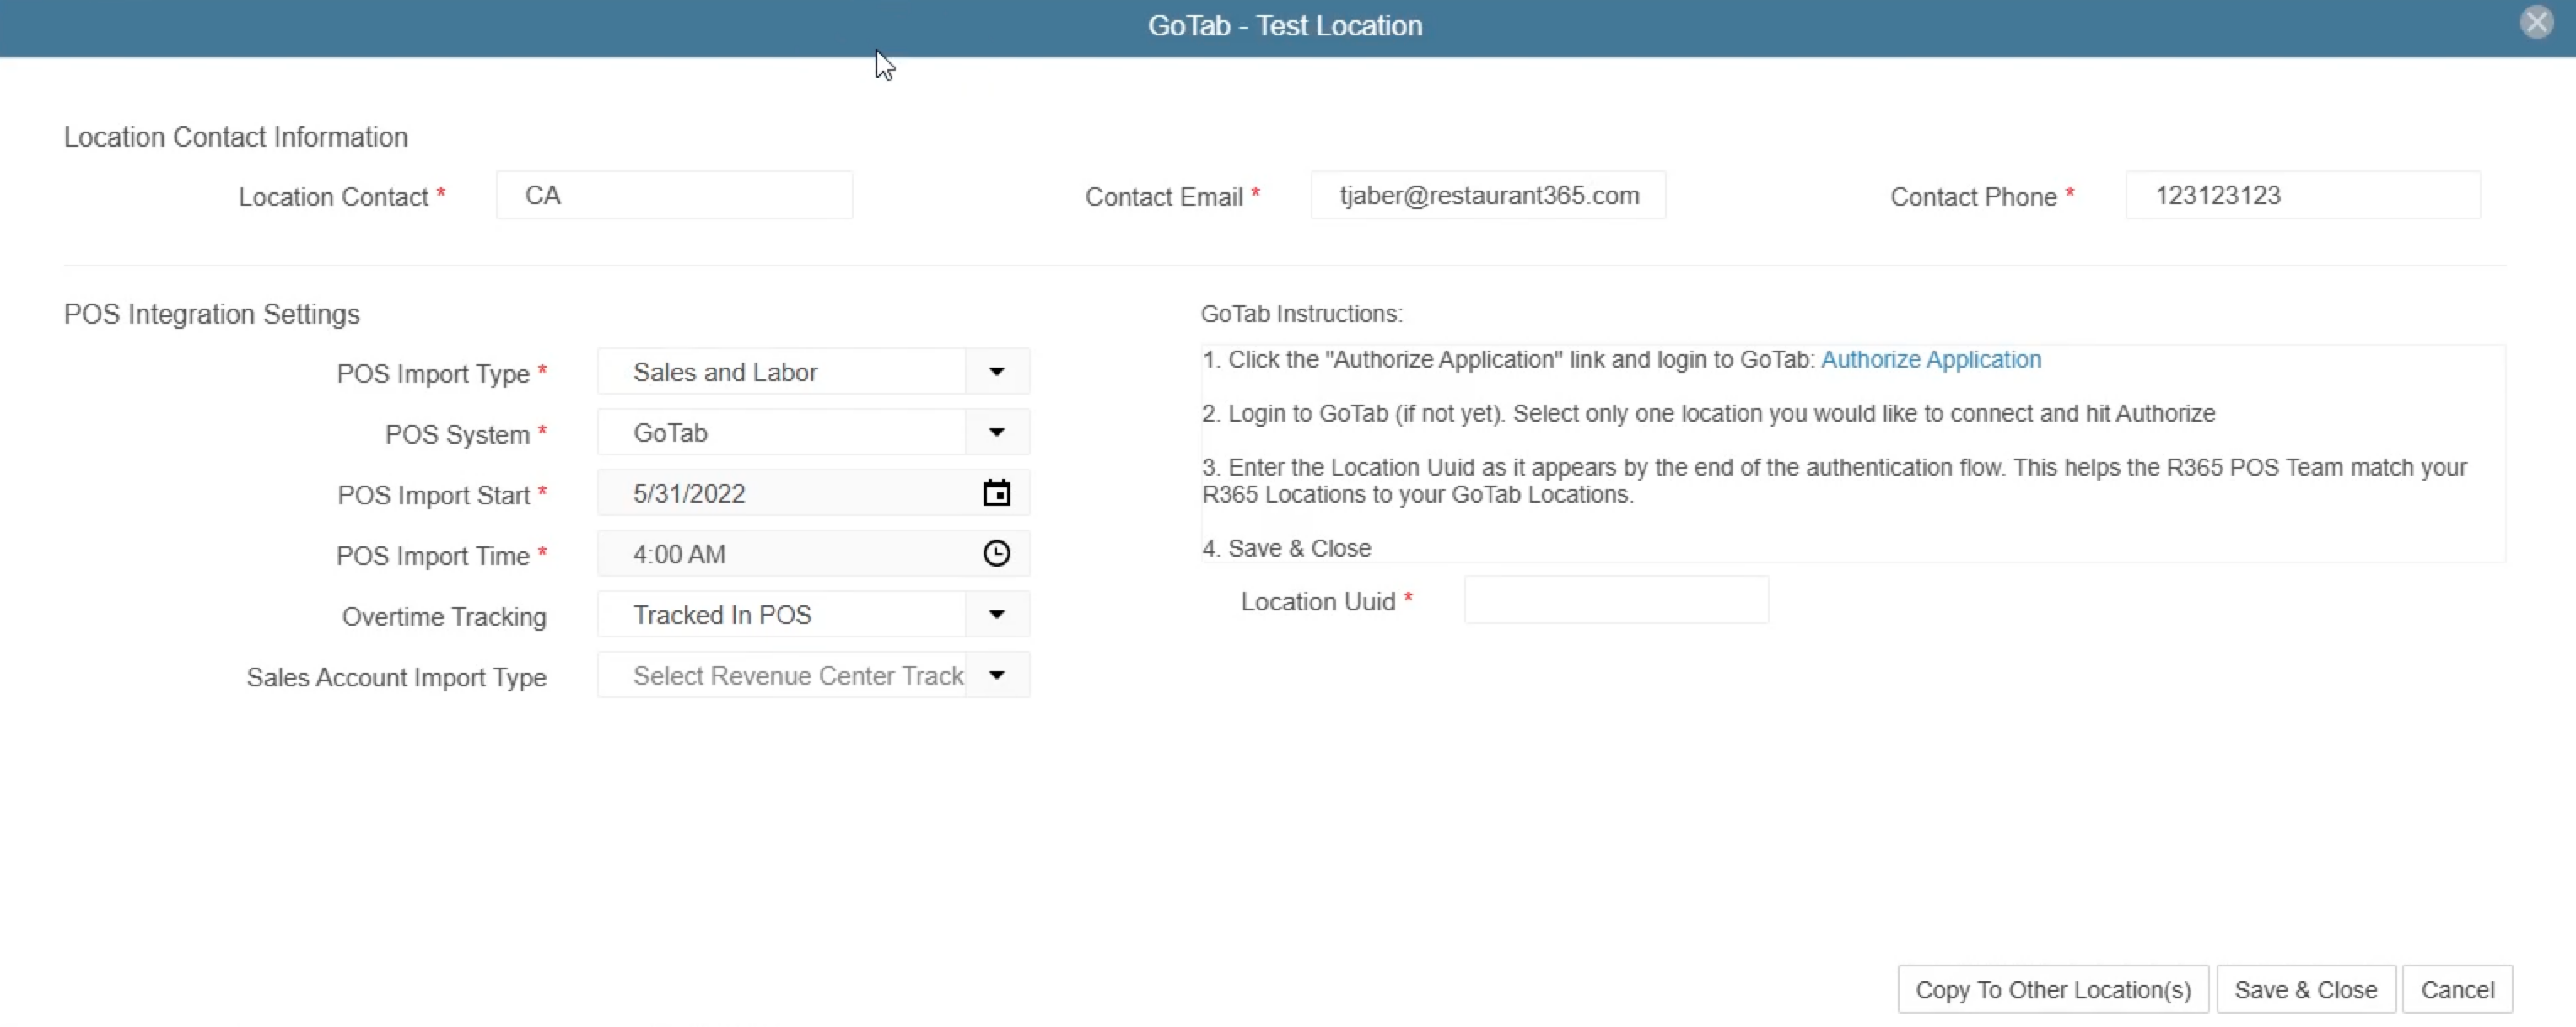The width and height of the screenshot is (2576, 1027).
Task: Click the Contact Phone field
Action: (x=2302, y=196)
